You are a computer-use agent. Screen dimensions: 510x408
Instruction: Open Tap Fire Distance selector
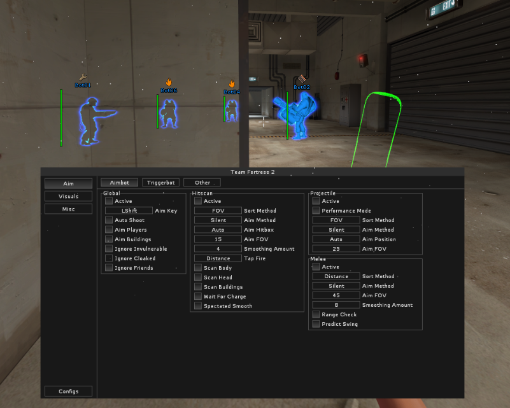point(218,258)
